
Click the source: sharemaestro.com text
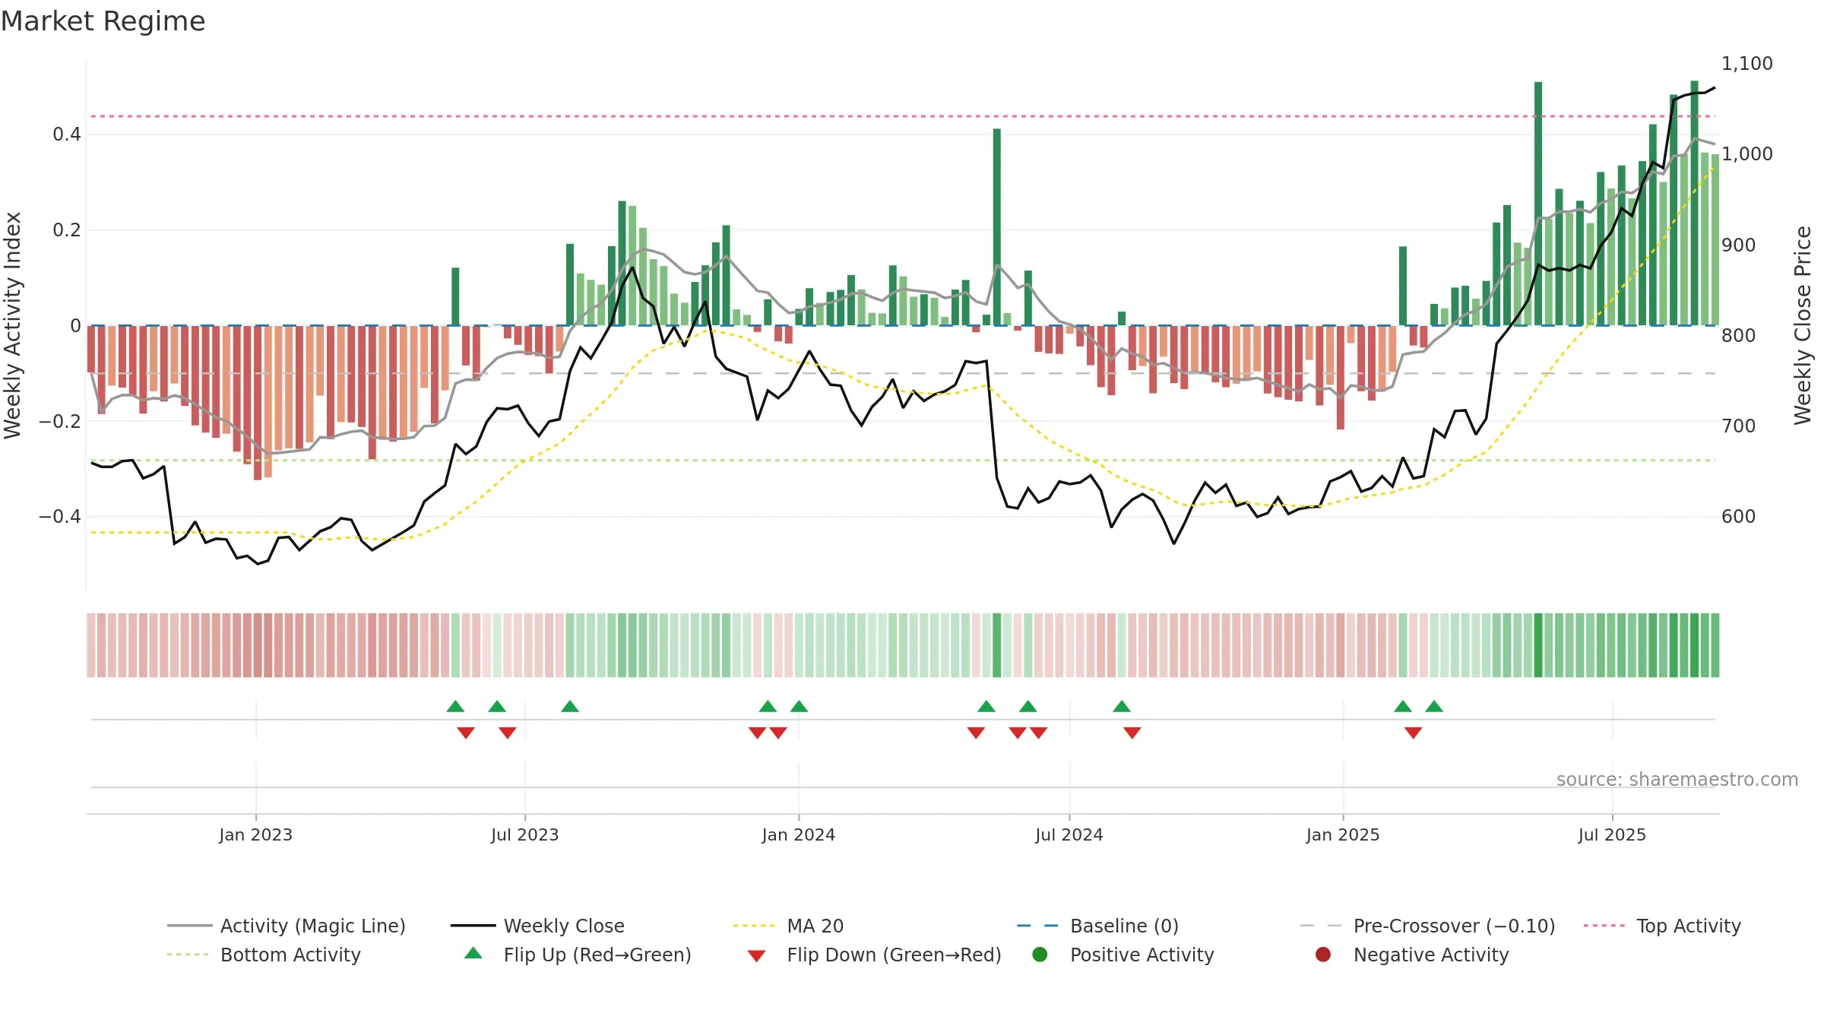[x=1677, y=779]
